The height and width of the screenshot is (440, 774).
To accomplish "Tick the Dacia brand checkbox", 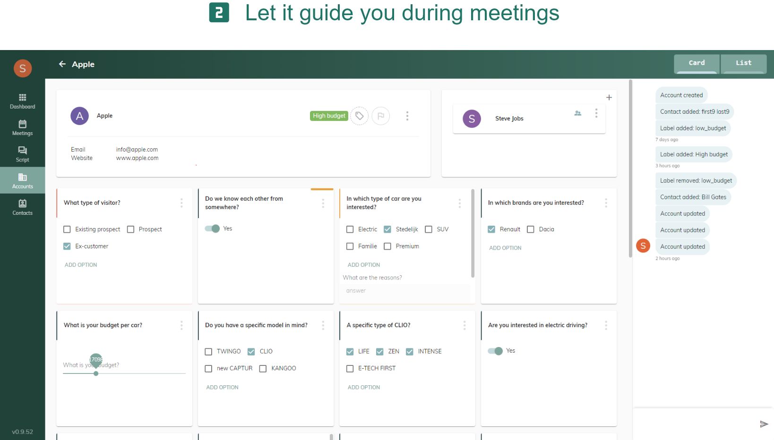I will tap(531, 229).
